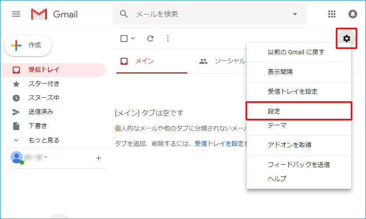The width and height of the screenshot is (366, 219).
Task: Open the select-all dropdown arrow
Action: [x=133, y=39]
